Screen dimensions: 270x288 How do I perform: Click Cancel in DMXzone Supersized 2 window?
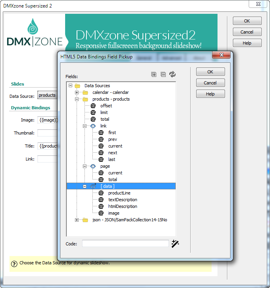[247, 32]
